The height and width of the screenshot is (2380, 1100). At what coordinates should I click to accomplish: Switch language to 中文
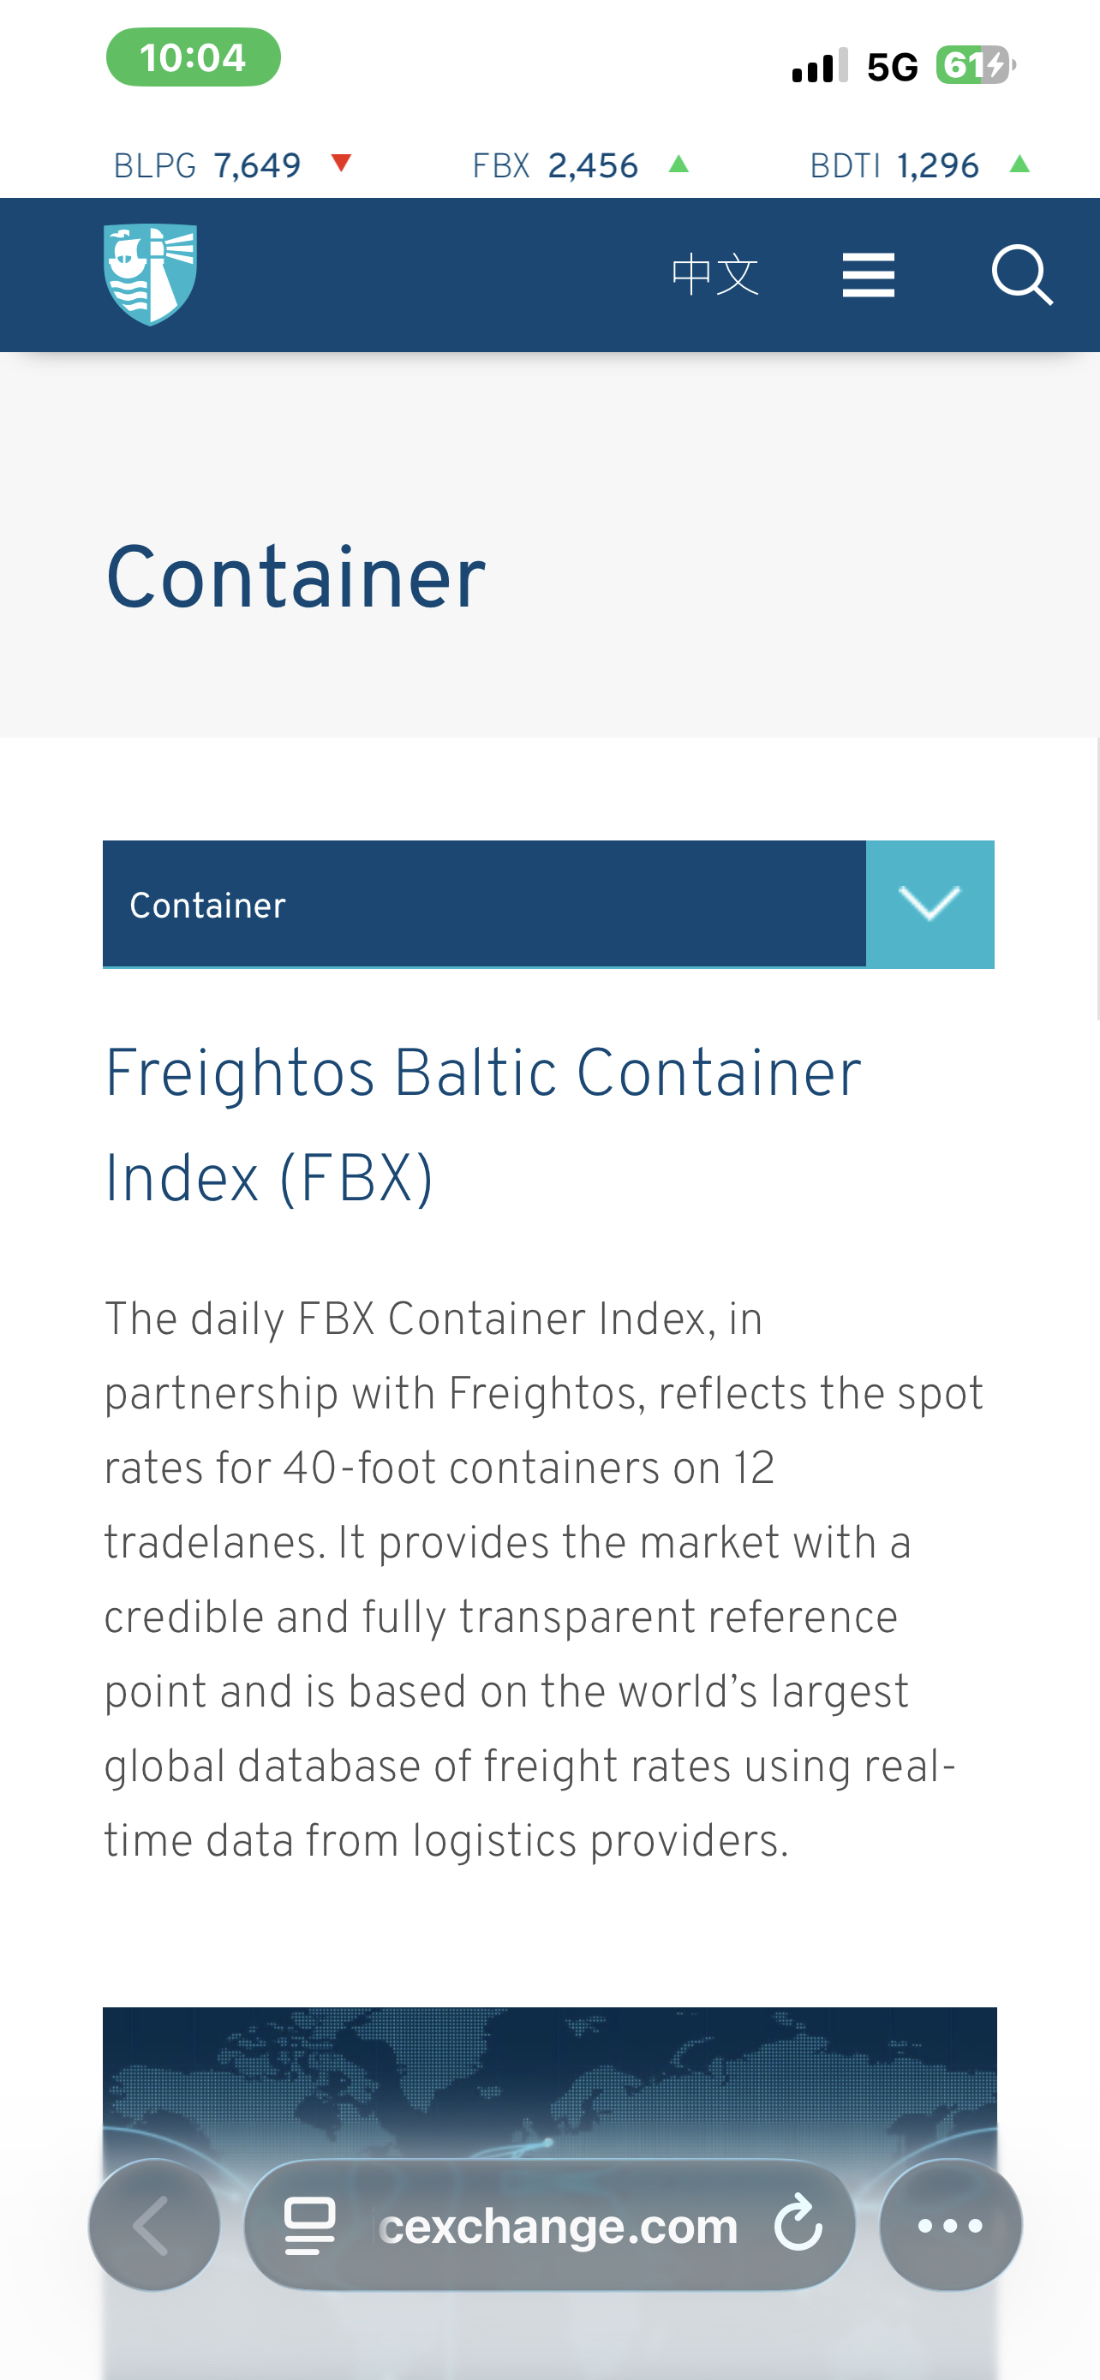716,275
